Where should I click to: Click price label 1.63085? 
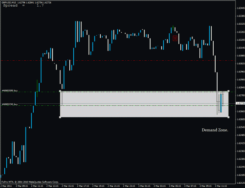click(241, 56)
